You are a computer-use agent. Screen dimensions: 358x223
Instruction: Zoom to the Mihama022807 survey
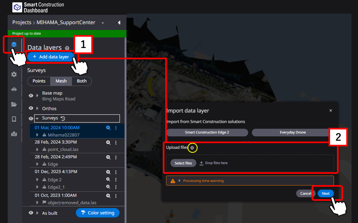108,128
